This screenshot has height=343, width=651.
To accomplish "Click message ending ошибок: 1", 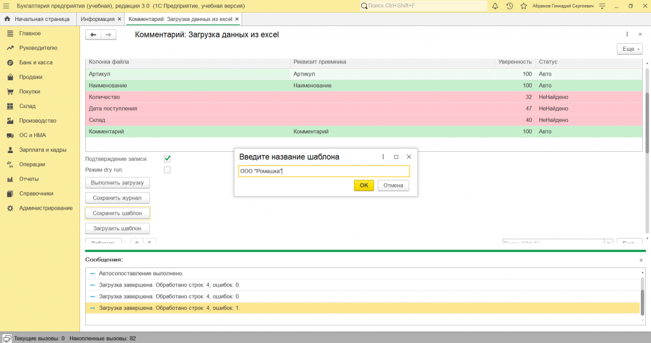I will pos(169,307).
